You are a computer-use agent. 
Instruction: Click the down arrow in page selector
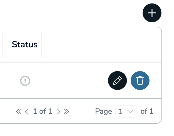coord(130,112)
